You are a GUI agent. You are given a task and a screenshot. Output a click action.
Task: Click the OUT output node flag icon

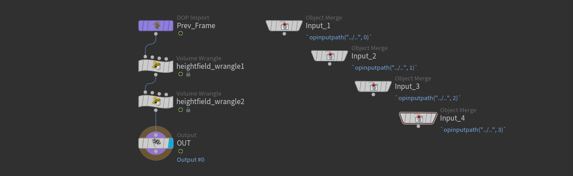coord(156,143)
